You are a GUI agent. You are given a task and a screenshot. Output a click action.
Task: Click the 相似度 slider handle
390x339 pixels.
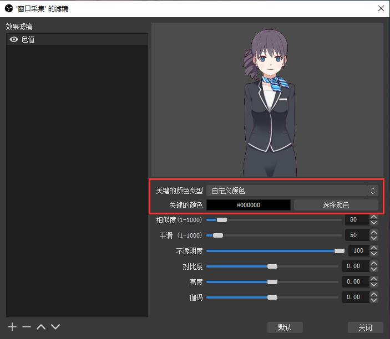221,220
